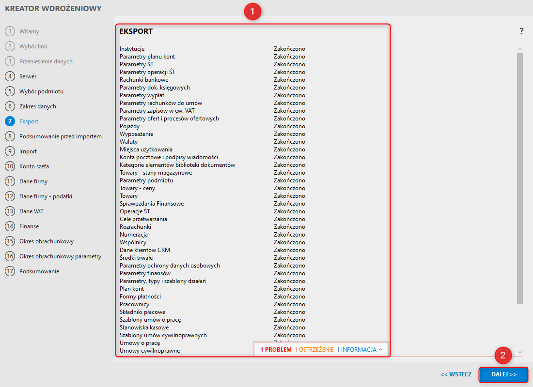Collapse the problems panel using the chevron
Image resolution: width=533 pixels, height=387 pixels.
pyautogui.click(x=381, y=350)
